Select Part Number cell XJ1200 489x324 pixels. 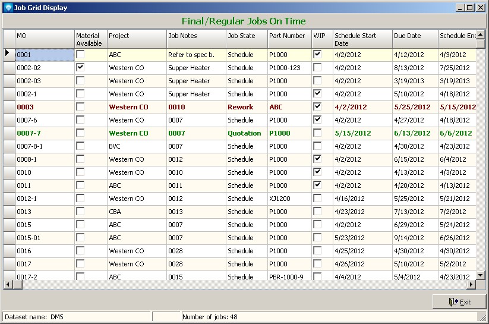pos(289,199)
